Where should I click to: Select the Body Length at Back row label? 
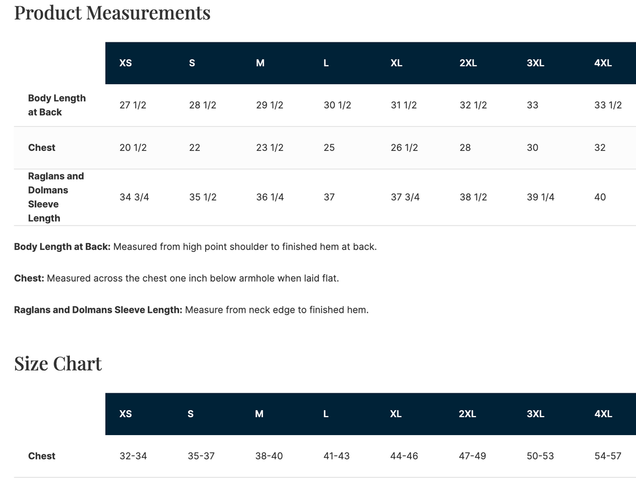[x=57, y=105]
